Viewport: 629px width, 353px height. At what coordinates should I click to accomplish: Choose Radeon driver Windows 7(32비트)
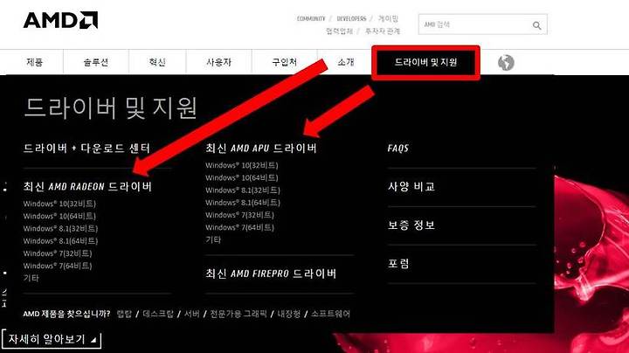(58, 253)
